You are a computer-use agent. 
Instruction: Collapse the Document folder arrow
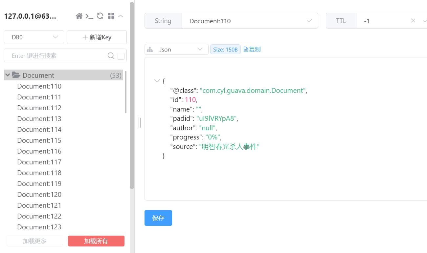[x=8, y=75]
